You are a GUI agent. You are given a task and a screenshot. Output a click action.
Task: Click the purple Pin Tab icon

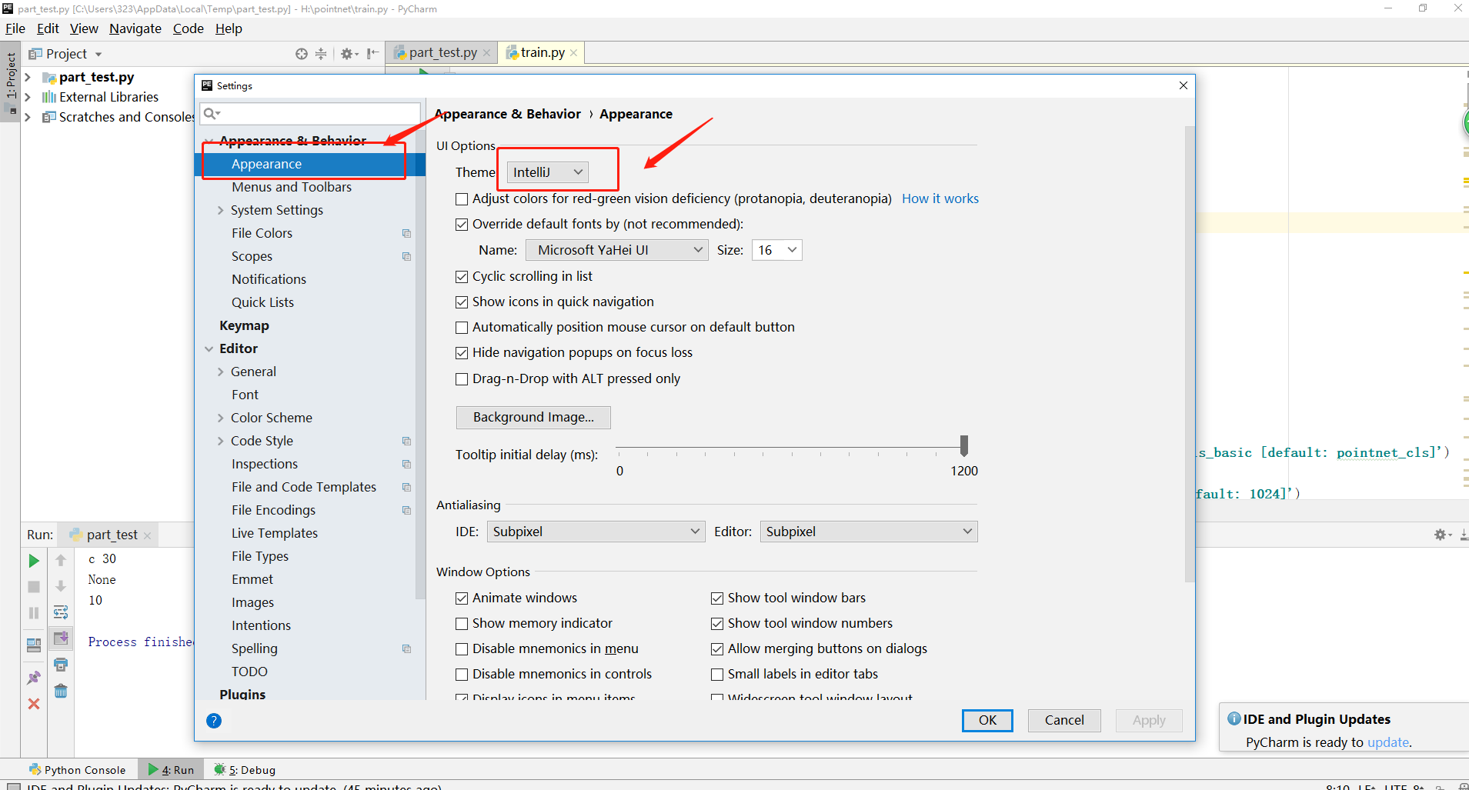click(34, 678)
